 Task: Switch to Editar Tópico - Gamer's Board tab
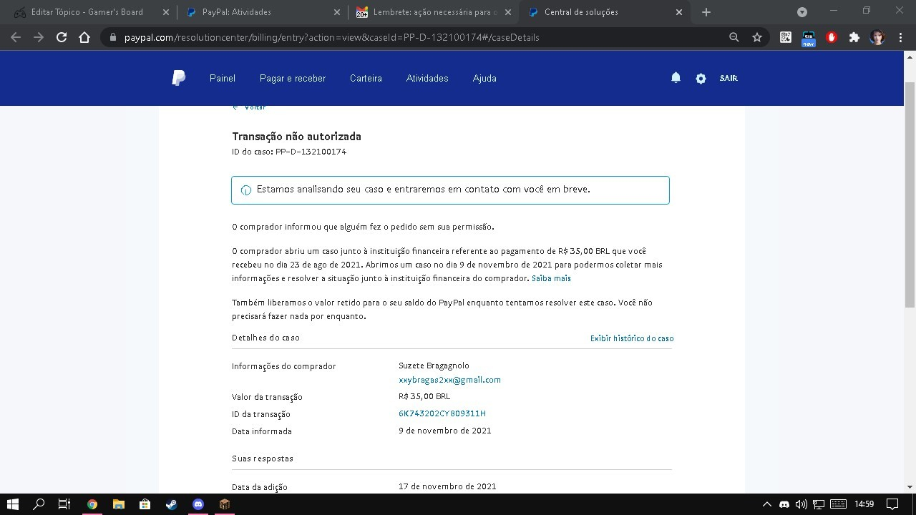tap(87, 12)
